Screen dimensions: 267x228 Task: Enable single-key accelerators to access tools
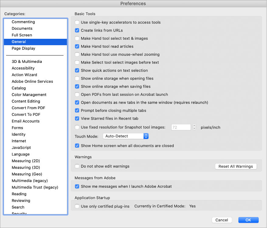pos(77,22)
